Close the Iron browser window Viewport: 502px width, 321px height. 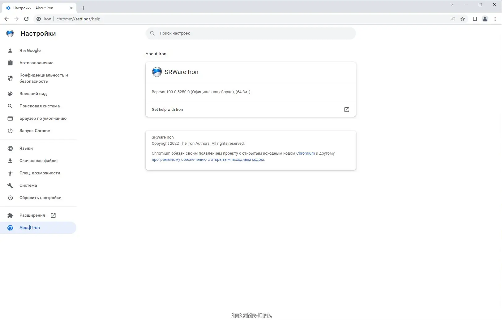tap(495, 5)
